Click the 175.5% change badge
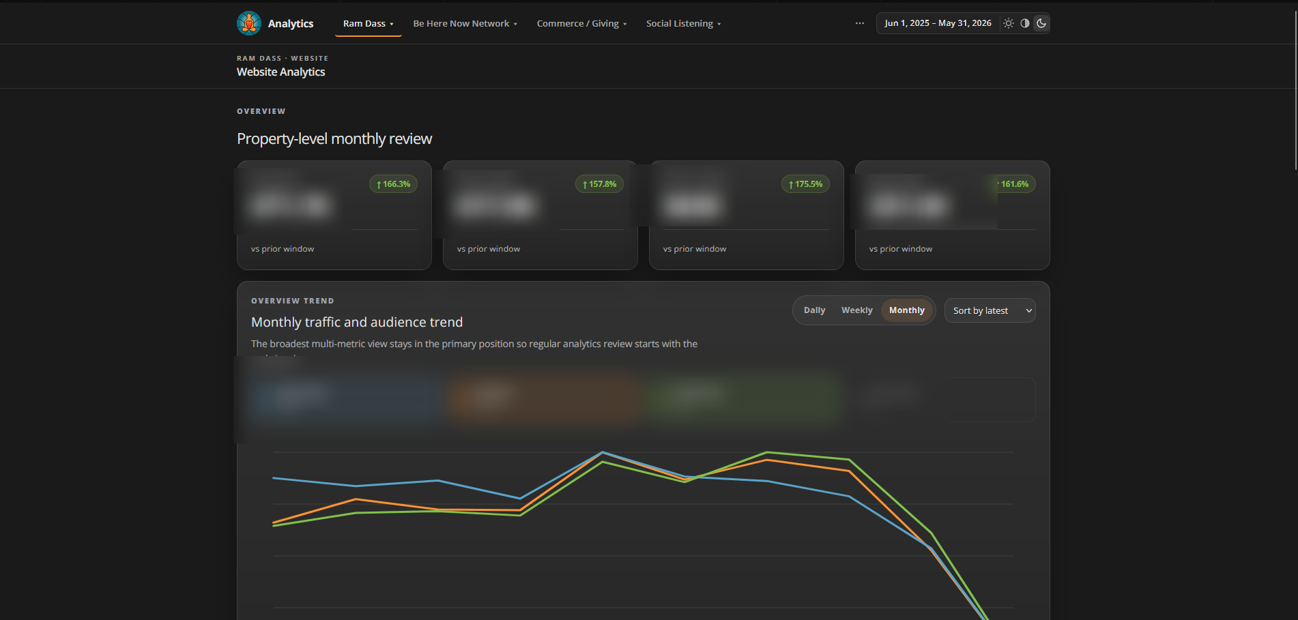The height and width of the screenshot is (620, 1298). click(805, 184)
